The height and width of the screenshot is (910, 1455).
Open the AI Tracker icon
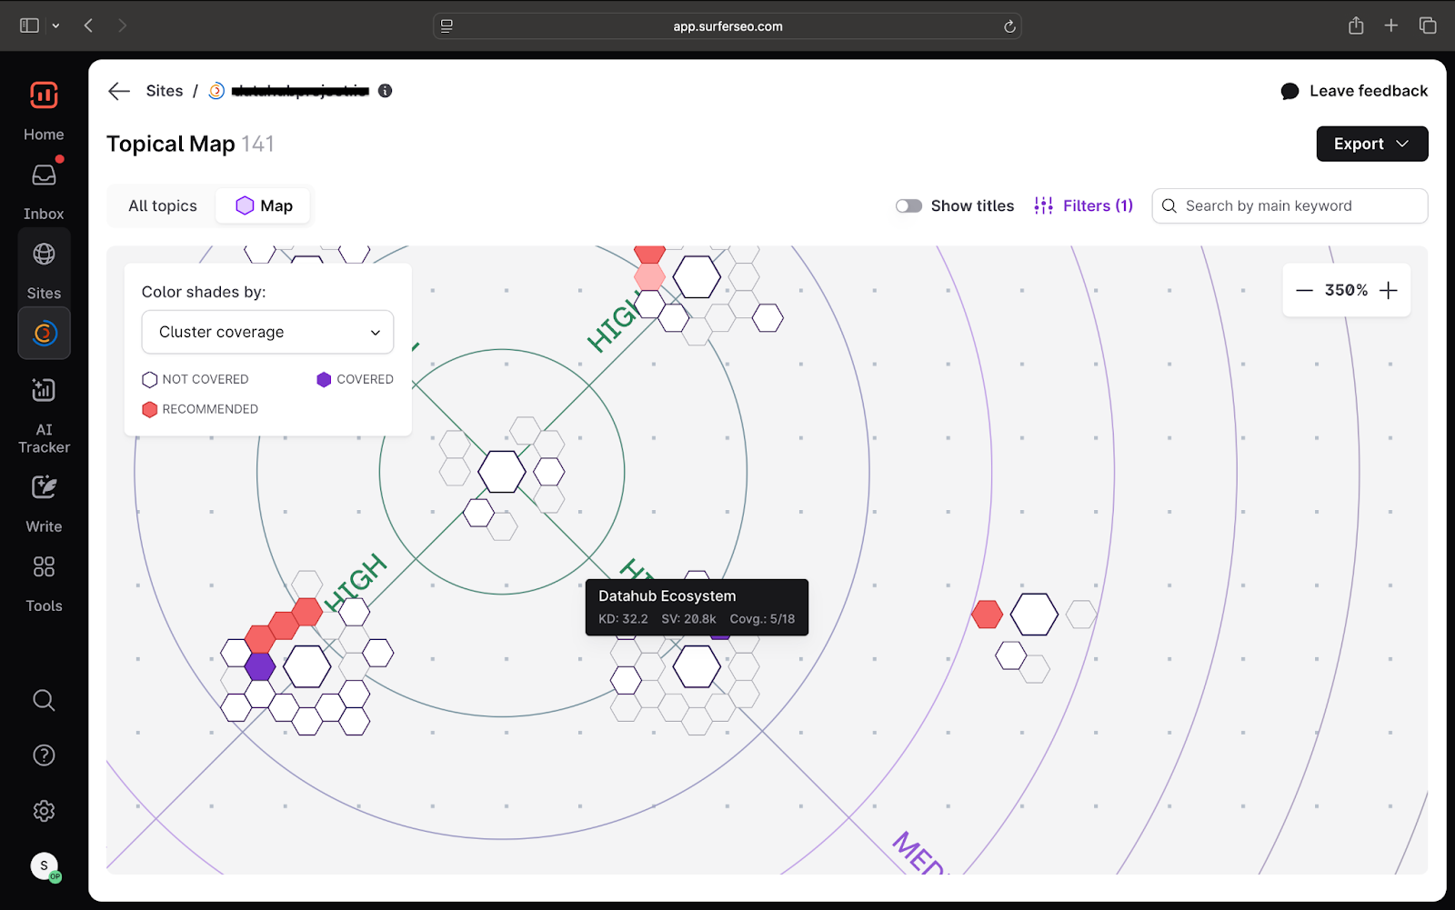click(44, 391)
